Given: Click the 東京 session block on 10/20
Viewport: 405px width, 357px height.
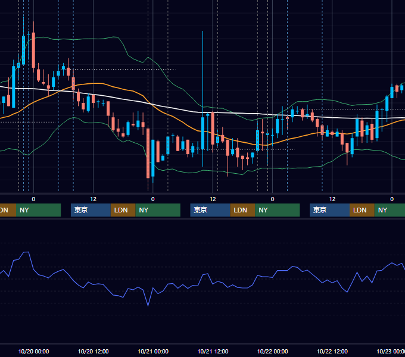Looking at the screenshot, I should [91, 210].
